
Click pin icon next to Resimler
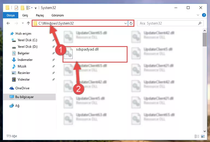tap(53, 73)
